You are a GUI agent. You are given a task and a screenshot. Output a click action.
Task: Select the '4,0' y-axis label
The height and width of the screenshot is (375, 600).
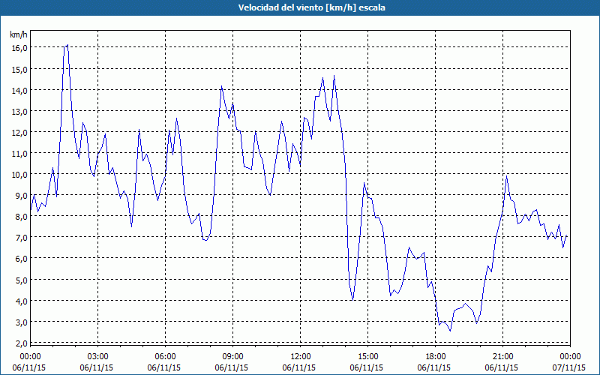[21, 301]
